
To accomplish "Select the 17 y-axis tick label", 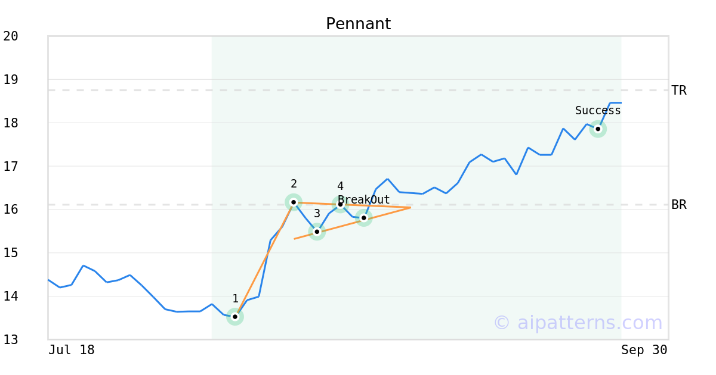I will pyautogui.click(x=11, y=166).
